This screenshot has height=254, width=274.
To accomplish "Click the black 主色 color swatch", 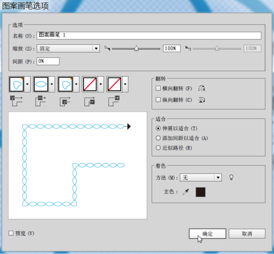I will pyautogui.click(x=200, y=192).
